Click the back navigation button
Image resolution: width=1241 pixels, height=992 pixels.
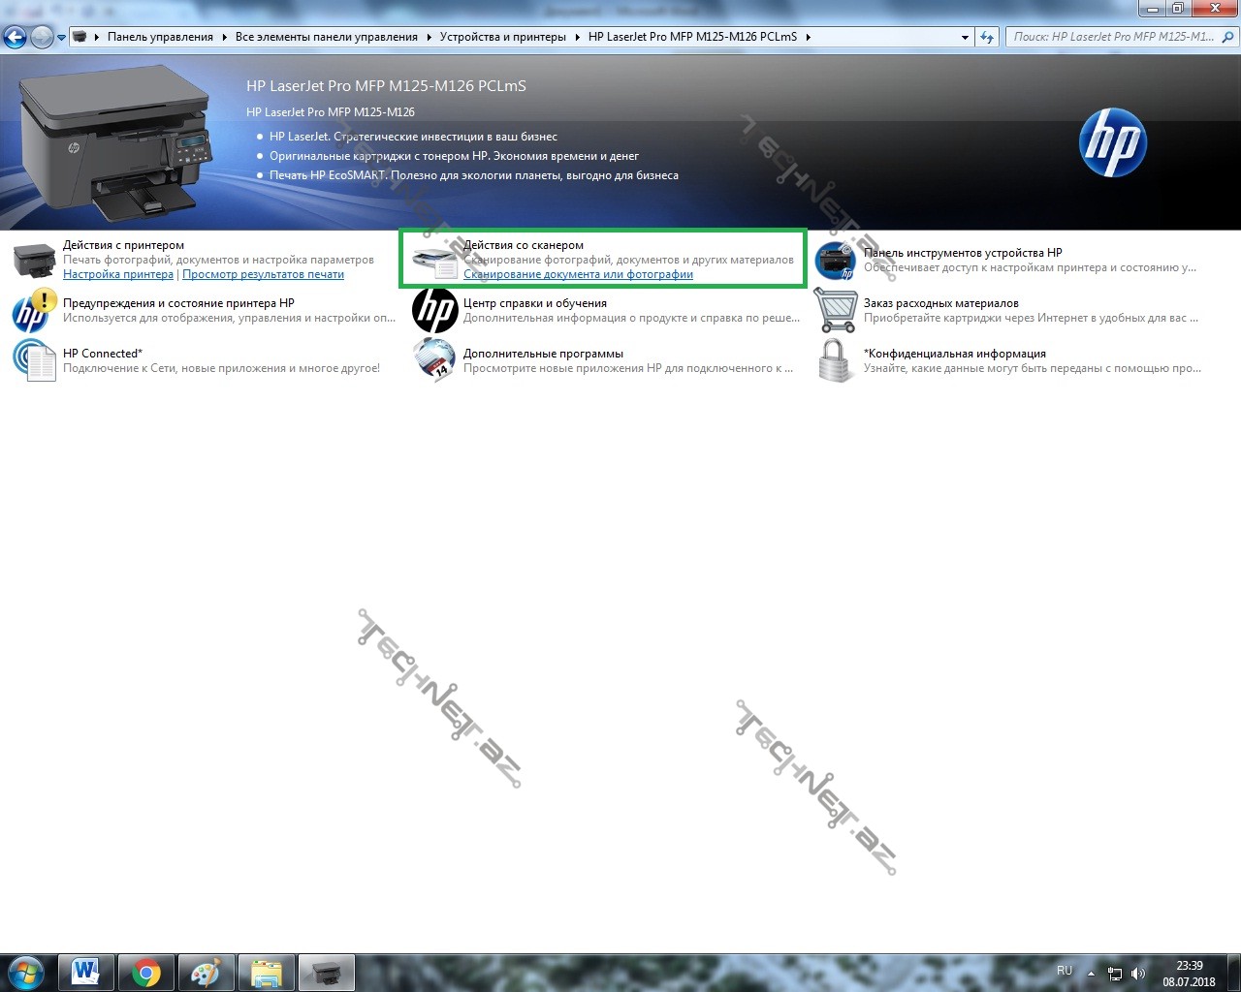pos(15,37)
